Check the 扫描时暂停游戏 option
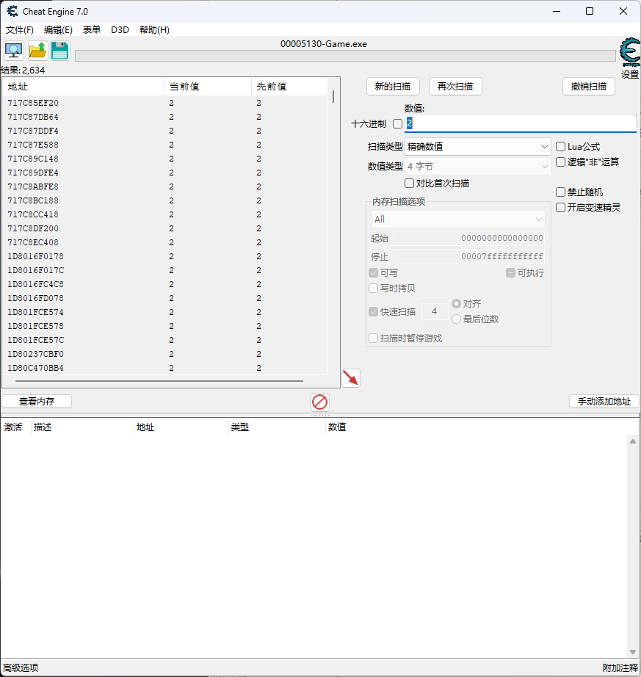The width and height of the screenshot is (641, 677). (374, 338)
